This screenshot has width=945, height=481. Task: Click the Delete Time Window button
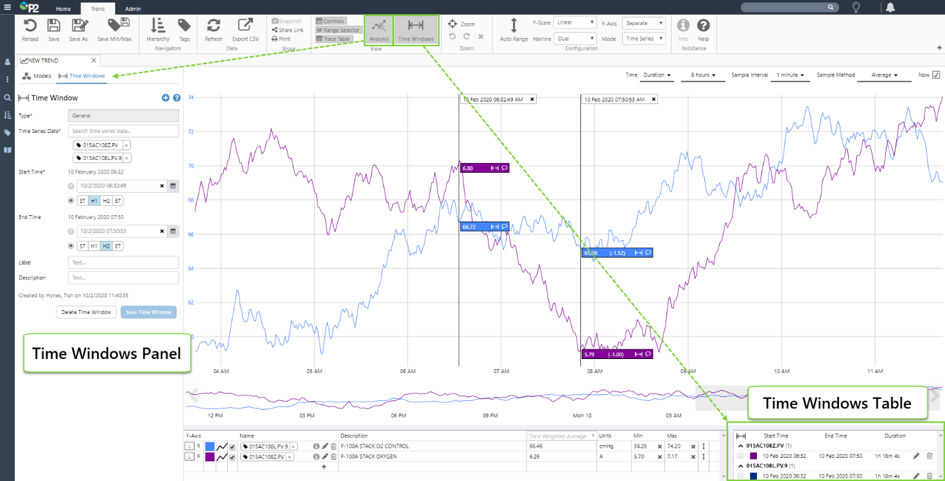pyautogui.click(x=86, y=312)
